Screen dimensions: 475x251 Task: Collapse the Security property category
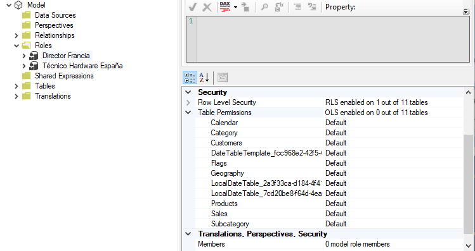[x=188, y=92]
